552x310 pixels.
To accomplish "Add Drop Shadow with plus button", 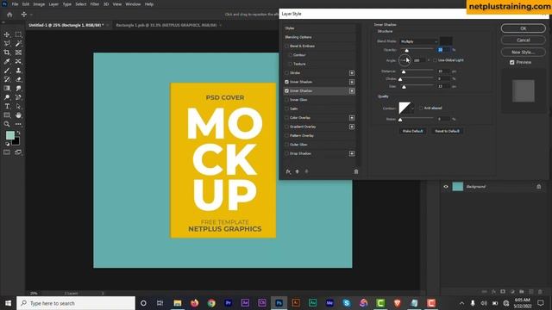I will 352,153.
